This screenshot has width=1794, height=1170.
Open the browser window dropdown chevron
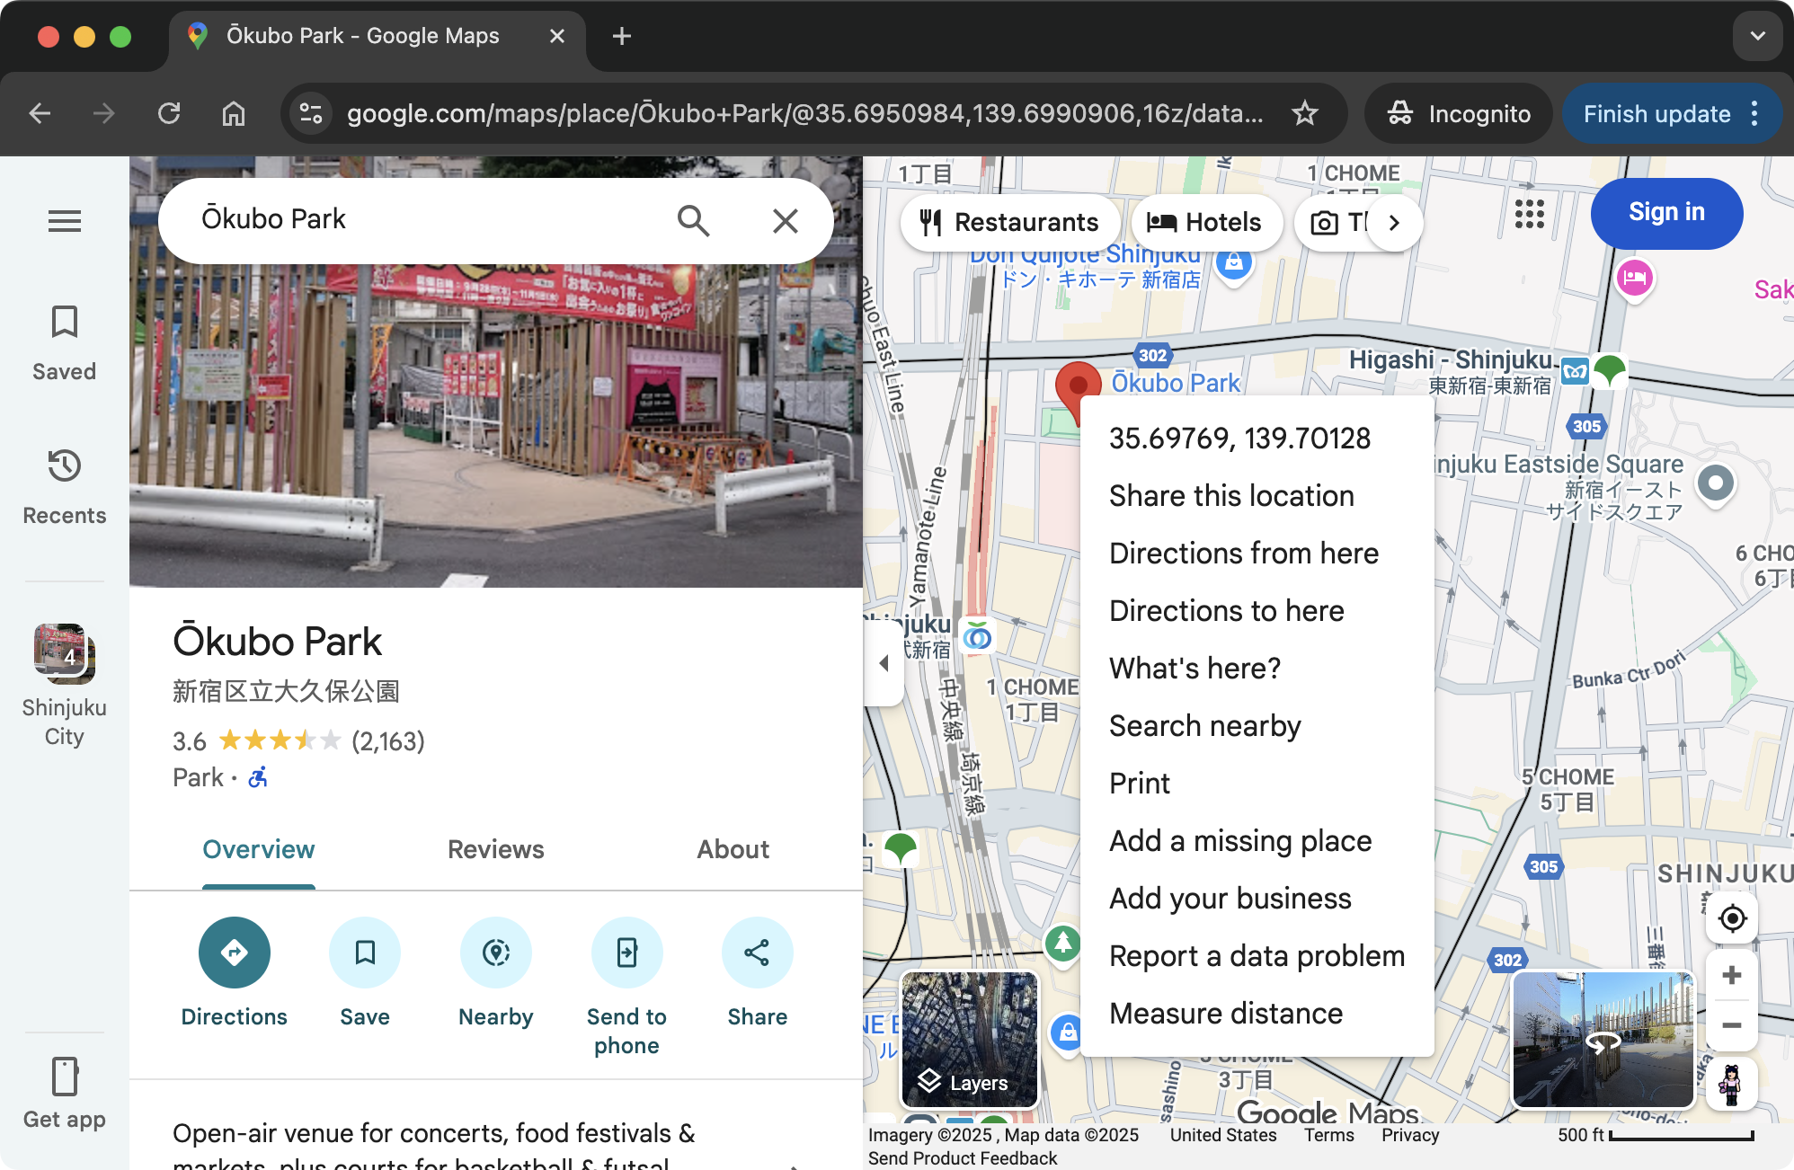point(1756,35)
